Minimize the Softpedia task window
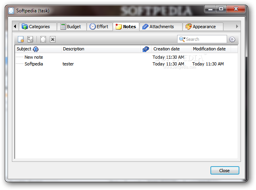 [x=210, y=9]
